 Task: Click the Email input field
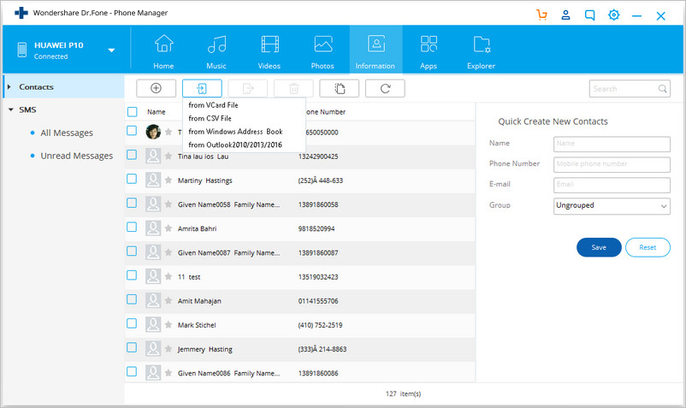[612, 185]
